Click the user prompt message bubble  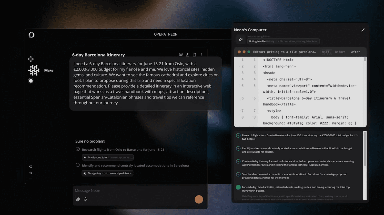146,83
